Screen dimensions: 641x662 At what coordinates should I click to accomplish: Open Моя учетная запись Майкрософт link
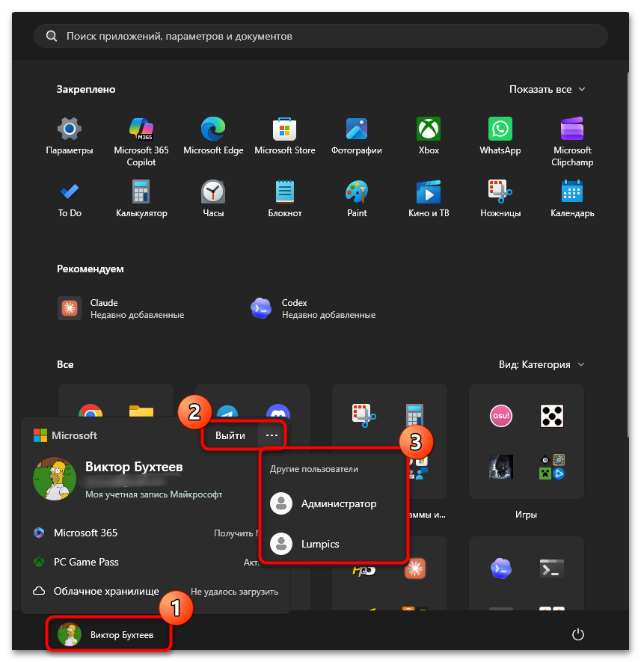(x=153, y=494)
